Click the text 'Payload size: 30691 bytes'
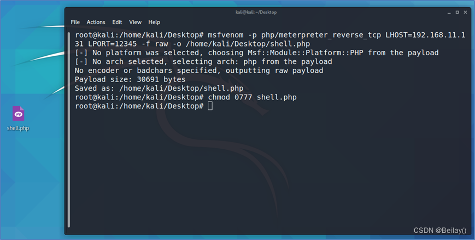 click(130, 79)
